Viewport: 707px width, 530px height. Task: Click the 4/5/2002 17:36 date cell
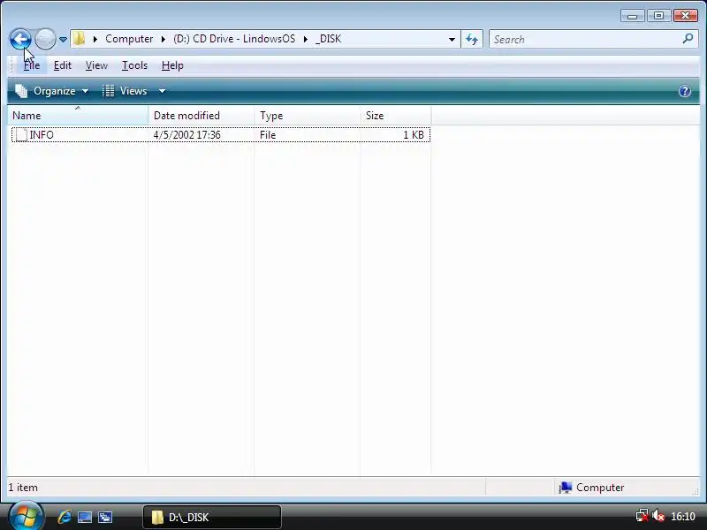coord(186,135)
